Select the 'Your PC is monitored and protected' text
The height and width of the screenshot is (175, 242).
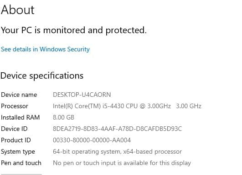coord(74,30)
